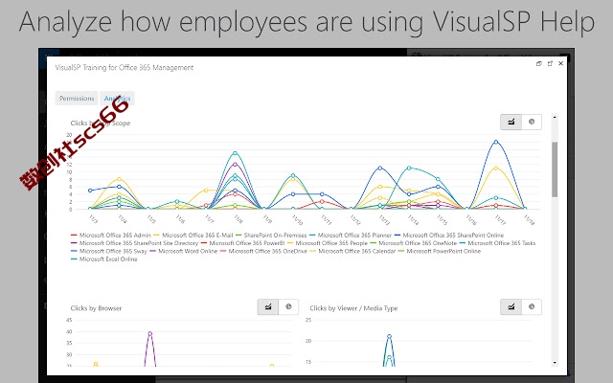Click the restore-window icon in the dialog header
This screenshot has height=383, width=613.
(538, 64)
